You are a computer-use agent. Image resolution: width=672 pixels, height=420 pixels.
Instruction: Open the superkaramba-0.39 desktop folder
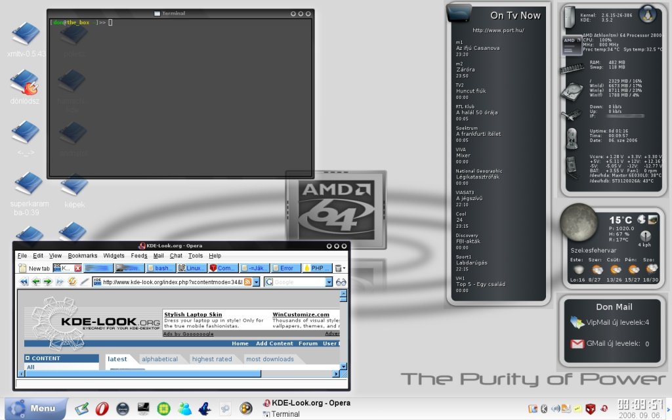coord(29,184)
